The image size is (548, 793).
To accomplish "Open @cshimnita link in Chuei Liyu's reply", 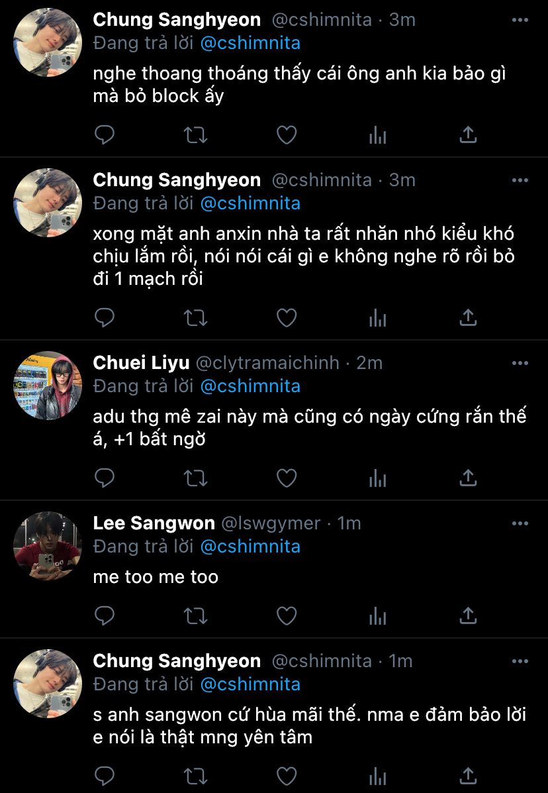I will [250, 386].
